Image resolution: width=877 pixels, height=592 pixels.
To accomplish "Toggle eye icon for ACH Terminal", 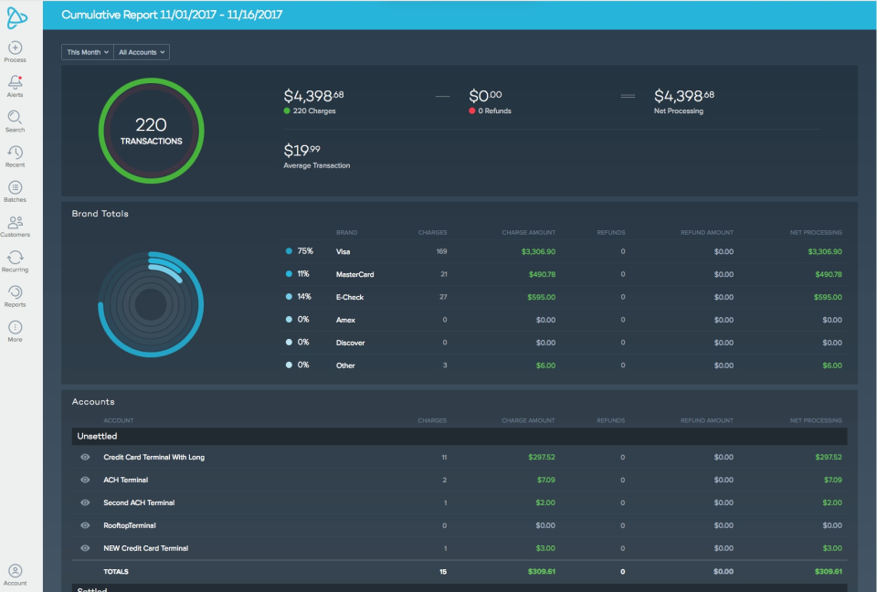I will point(85,481).
